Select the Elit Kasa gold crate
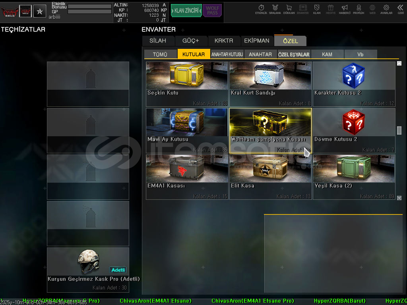This screenshot has height=305, width=407. pyautogui.click(x=270, y=177)
